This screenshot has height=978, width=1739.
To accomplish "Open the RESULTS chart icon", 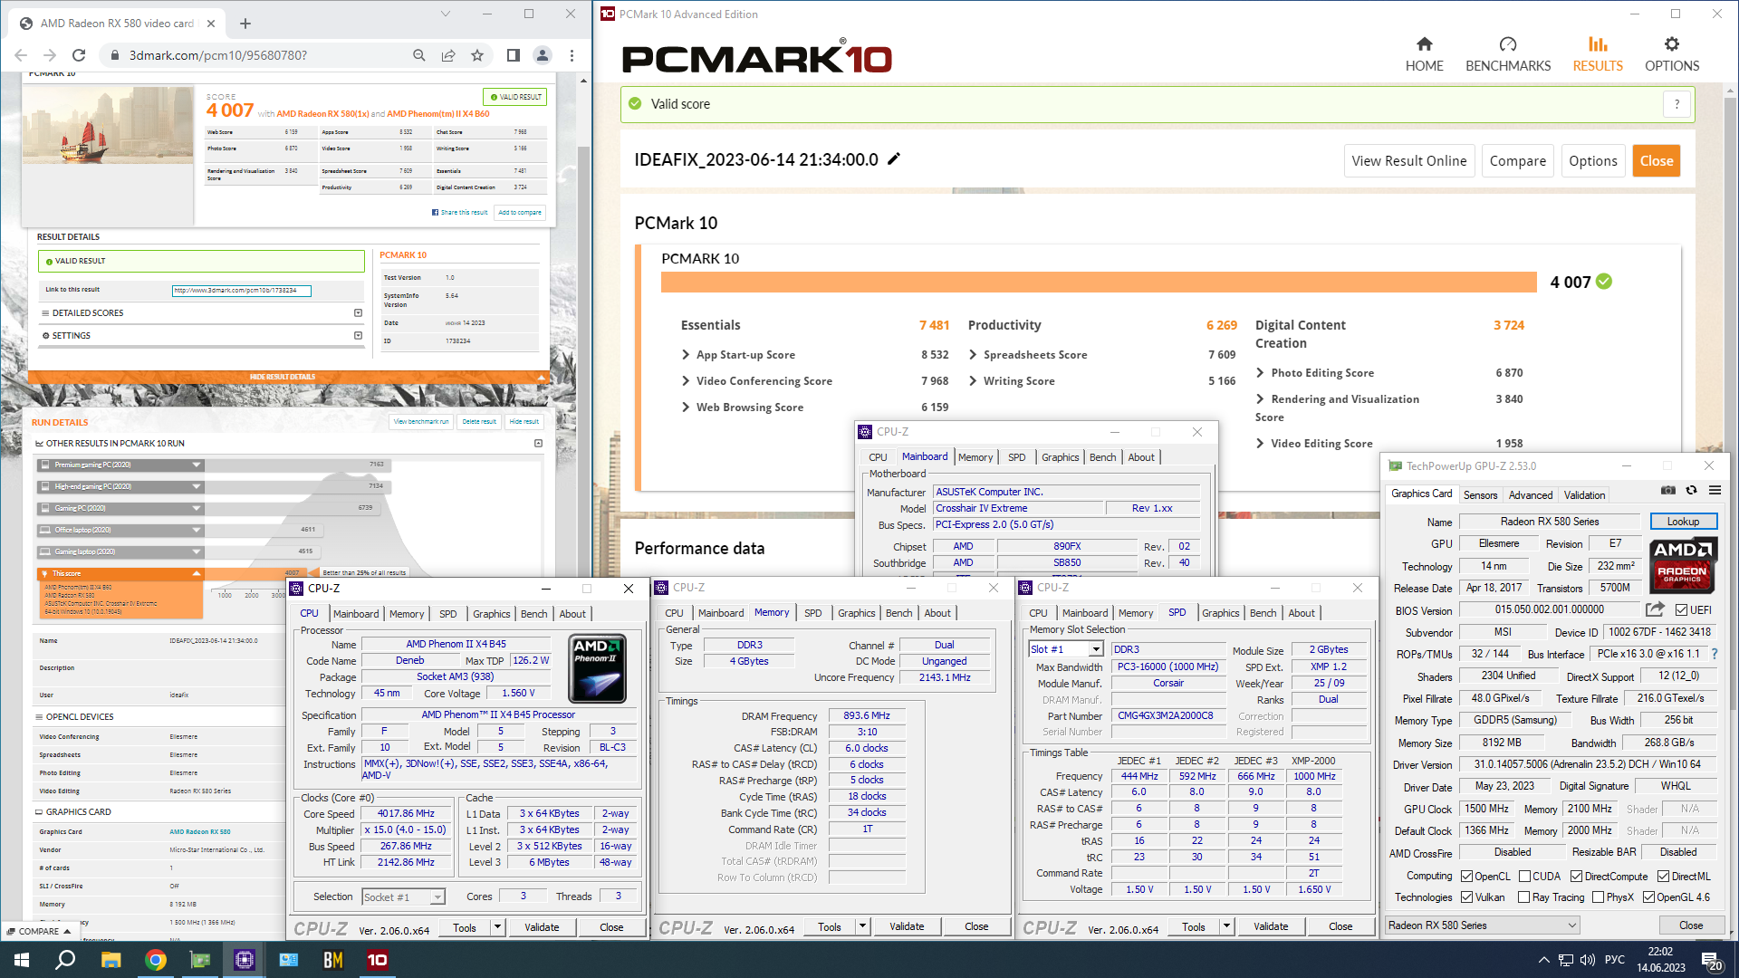I will pos(1598,43).
